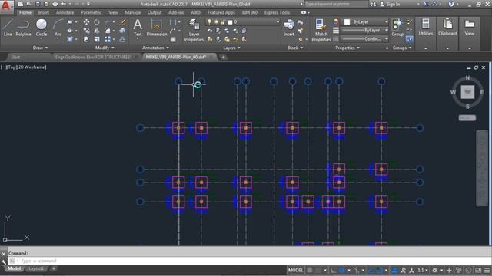Toggle Clean Screen in status bar
The image size is (492, 276).
coord(478,270)
